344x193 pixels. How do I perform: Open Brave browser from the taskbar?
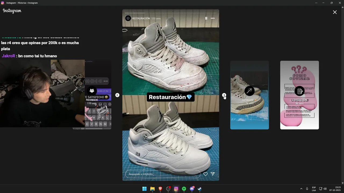[x=160, y=189]
